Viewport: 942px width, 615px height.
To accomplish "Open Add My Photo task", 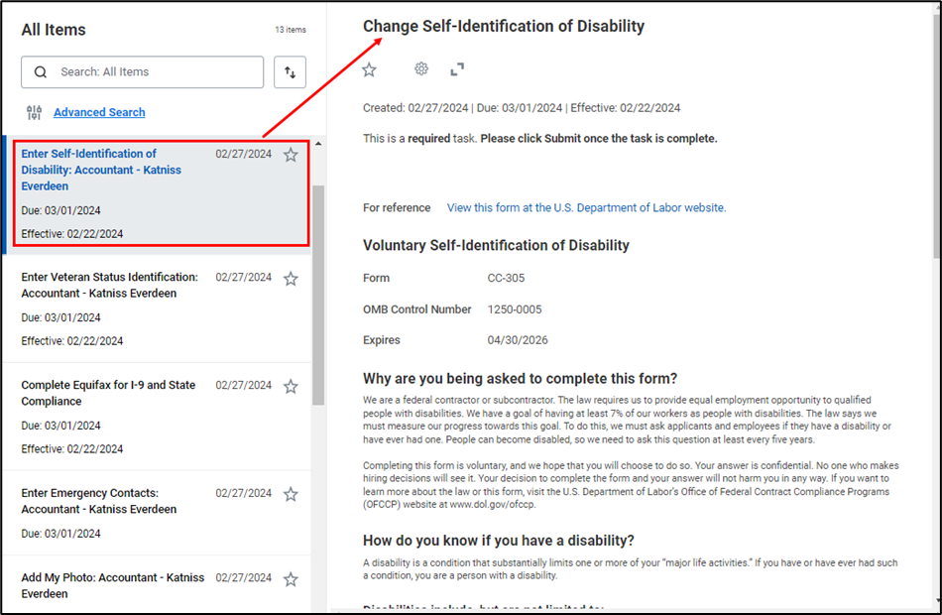I will (112, 585).
